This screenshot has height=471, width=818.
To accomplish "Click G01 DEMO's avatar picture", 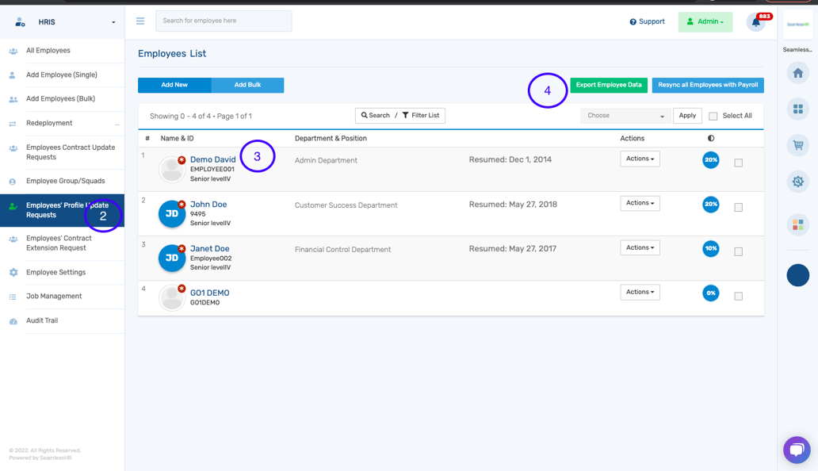I will pyautogui.click(x=172, y=297).
